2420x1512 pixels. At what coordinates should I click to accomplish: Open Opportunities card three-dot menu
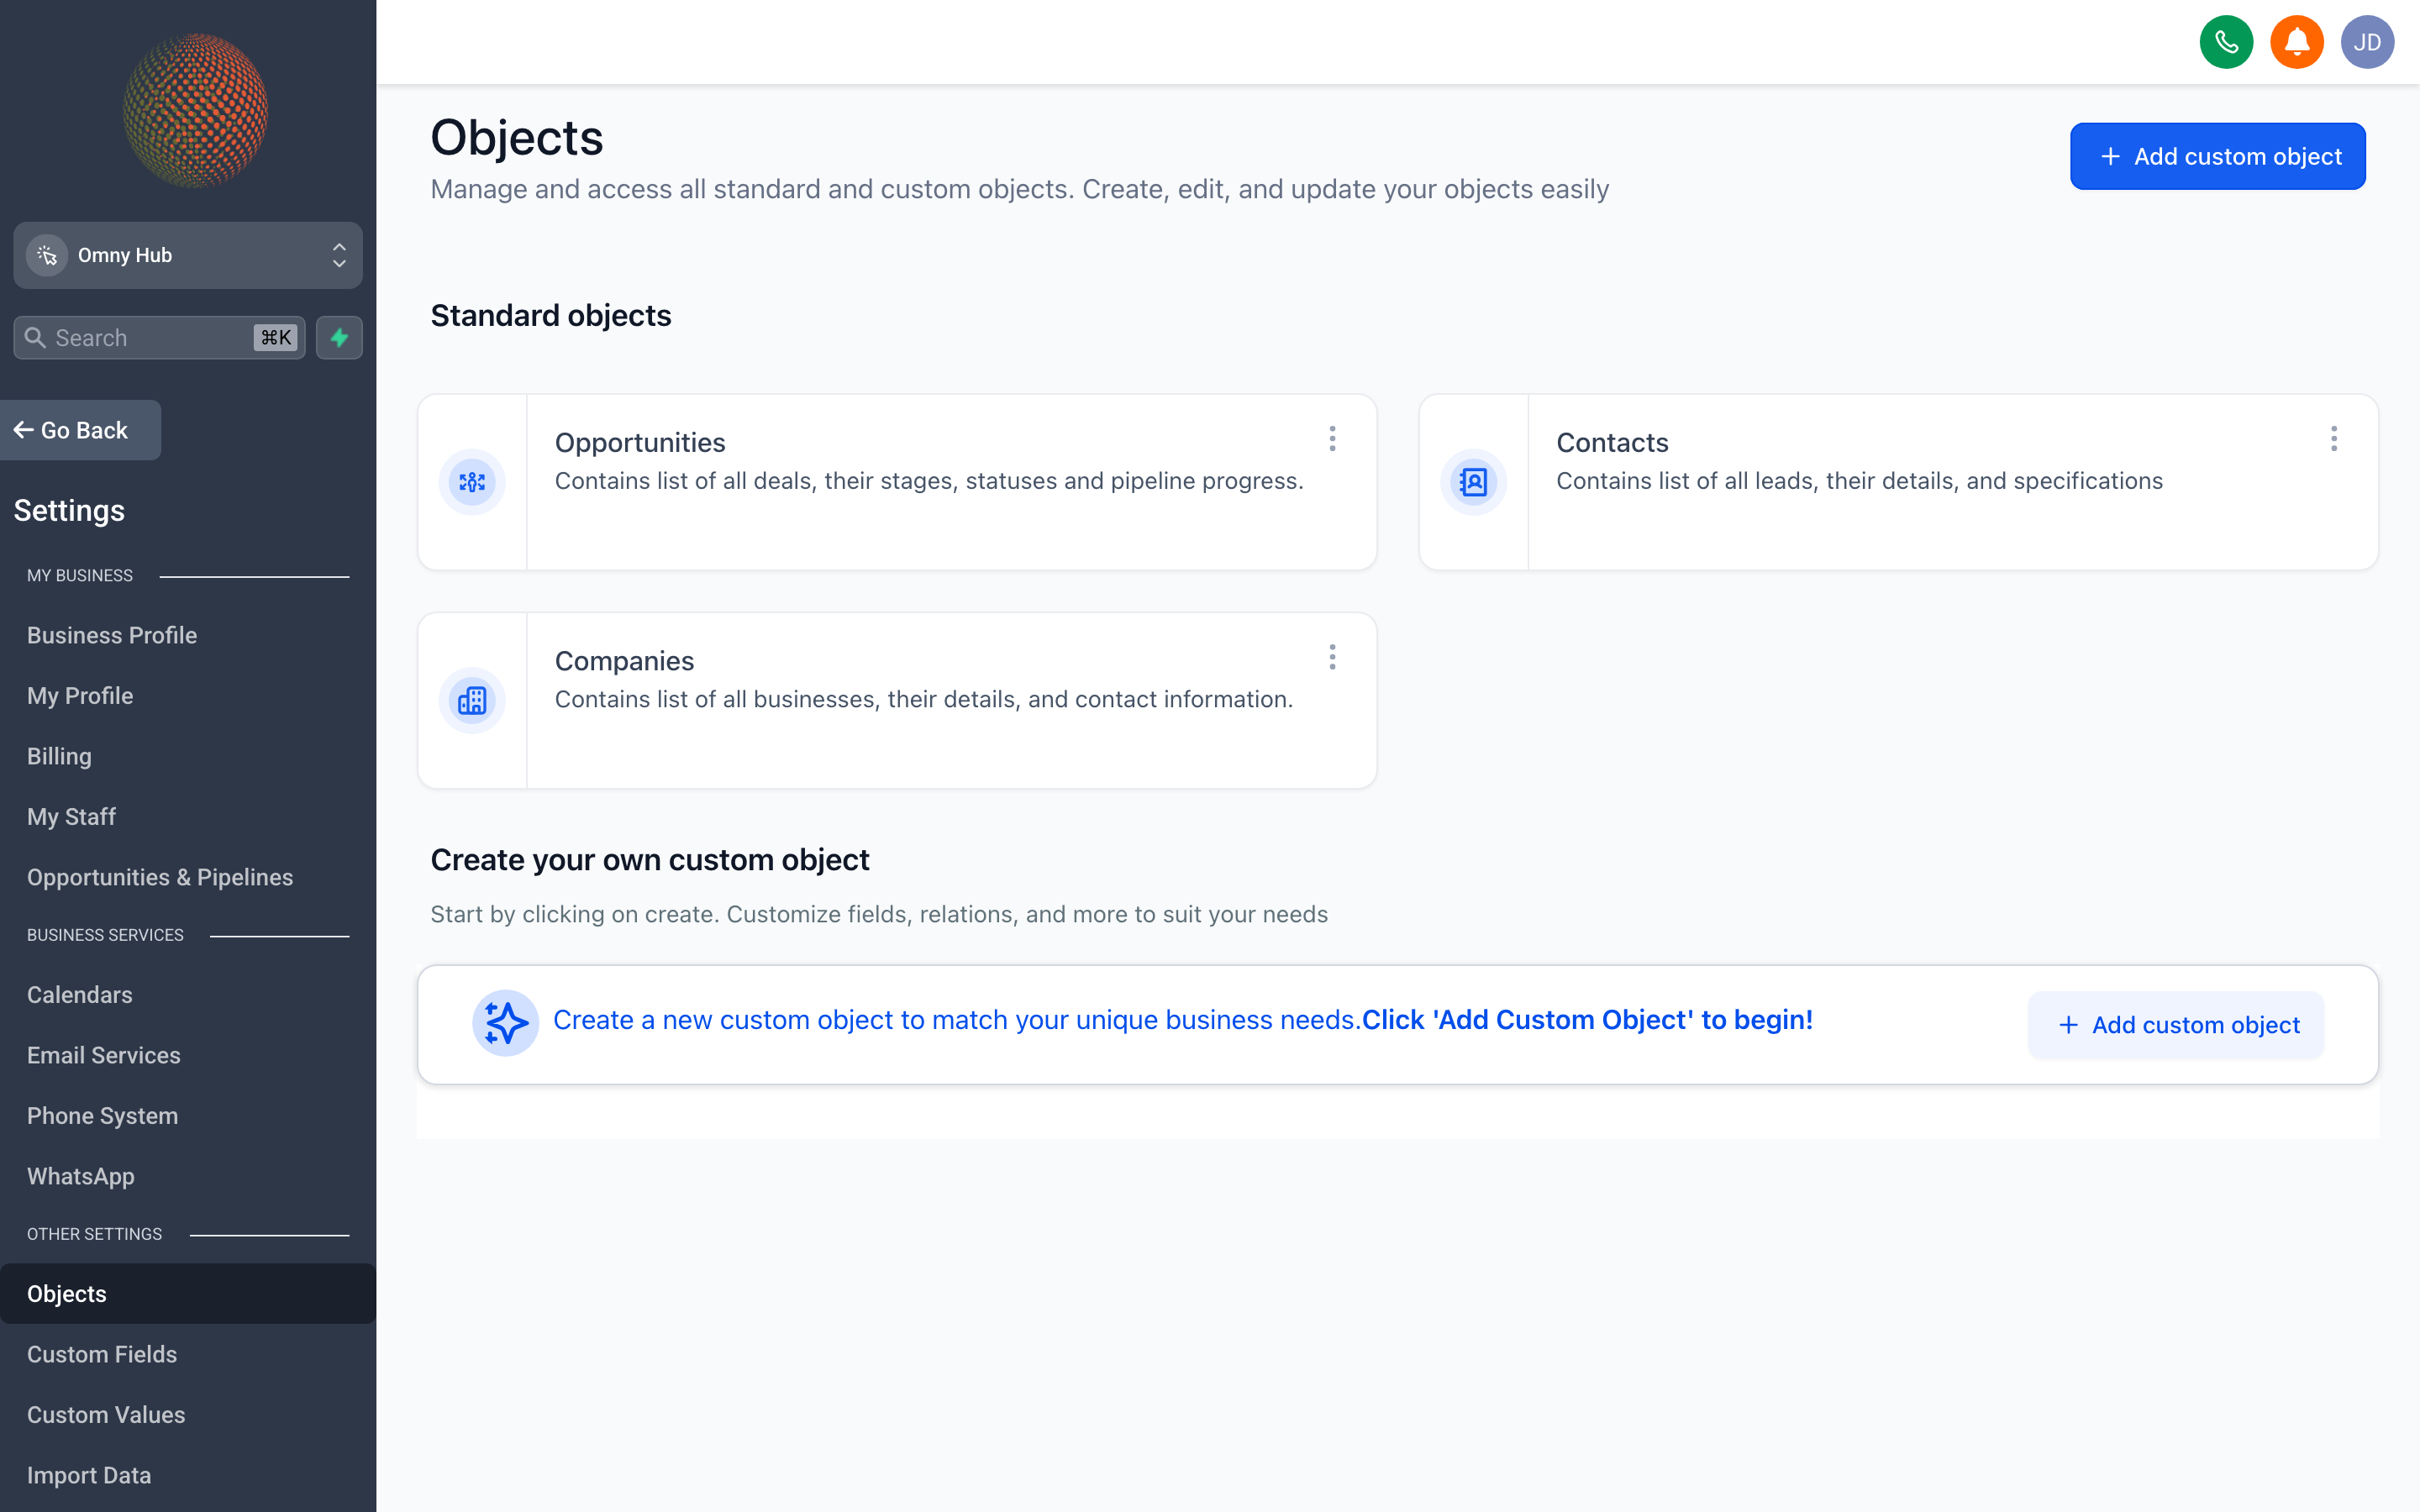click(x=1332, y=439)
